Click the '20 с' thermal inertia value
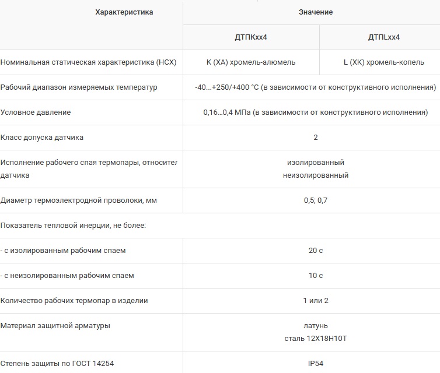 (316, 251)
